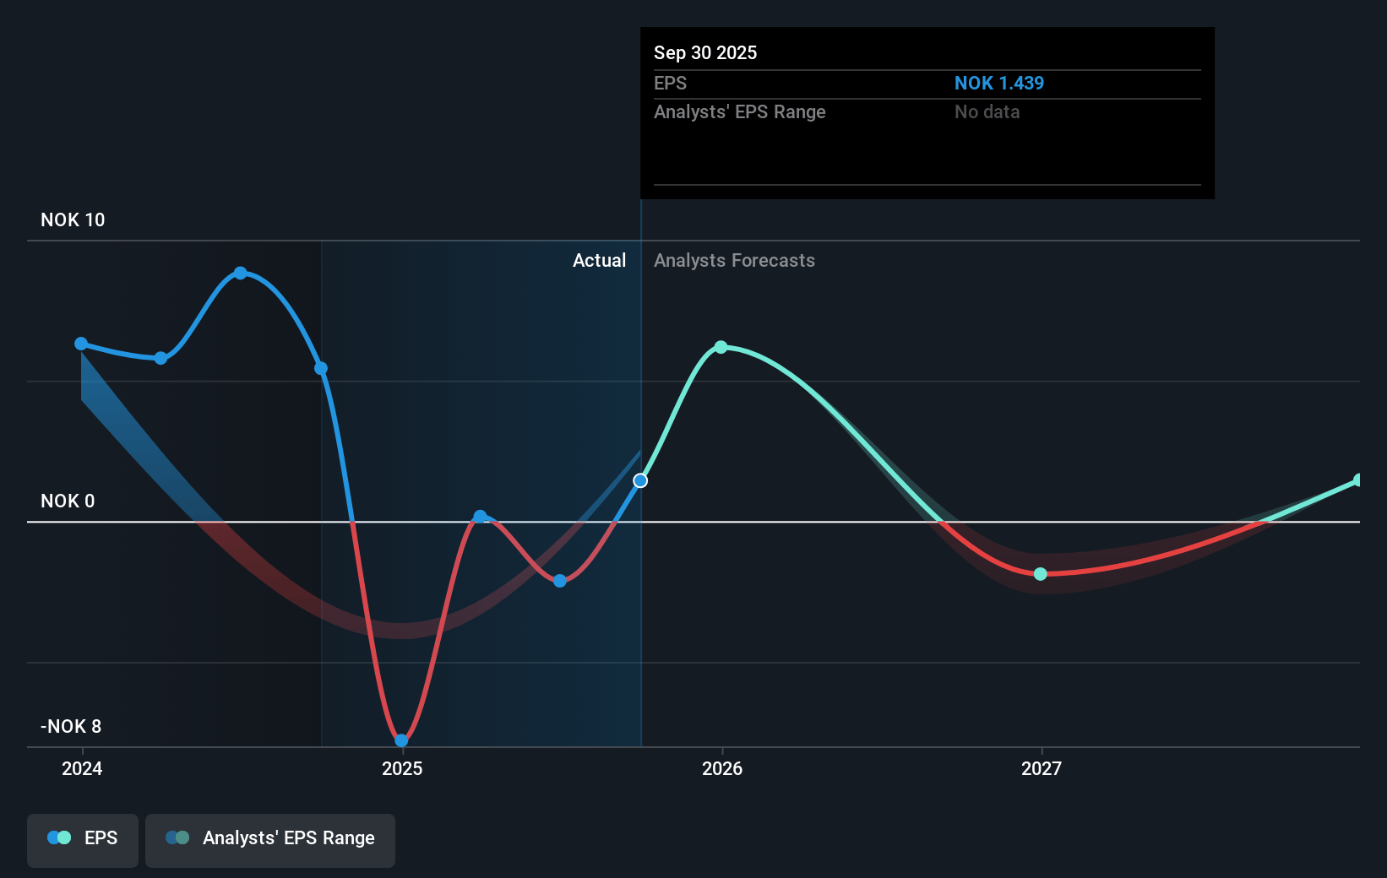The image size is (1387, 878).
Task: Click the EPS legend color dots icon
Action: coord(59,838)
